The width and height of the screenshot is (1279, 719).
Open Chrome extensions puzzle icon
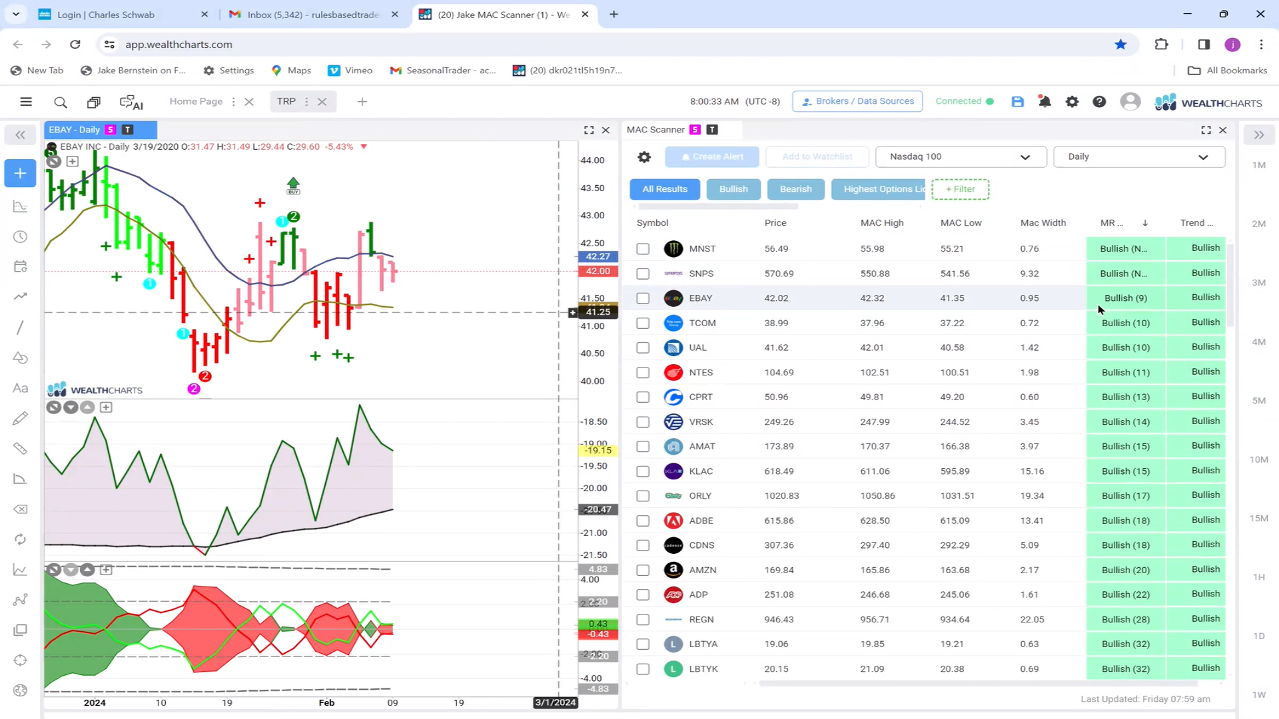point(1161,45)
